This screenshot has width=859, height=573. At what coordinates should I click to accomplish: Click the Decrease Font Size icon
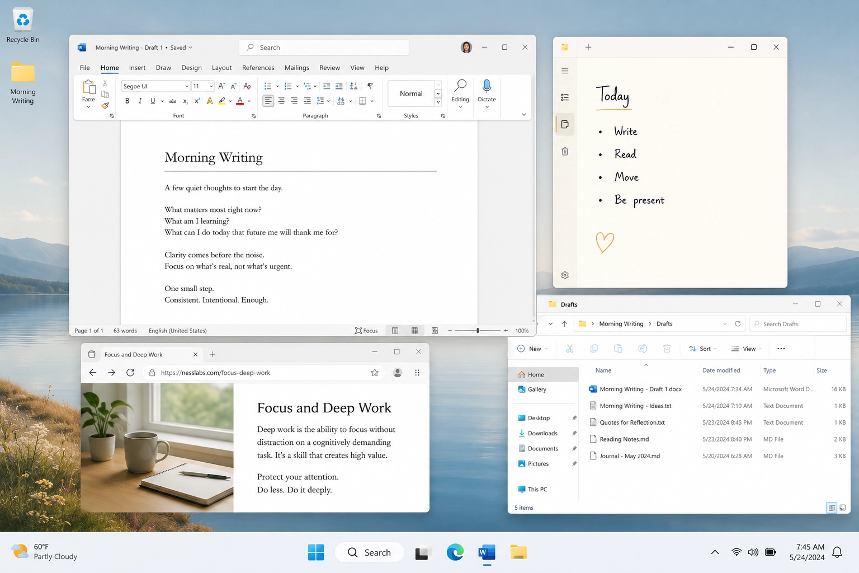tap(233, 86)
